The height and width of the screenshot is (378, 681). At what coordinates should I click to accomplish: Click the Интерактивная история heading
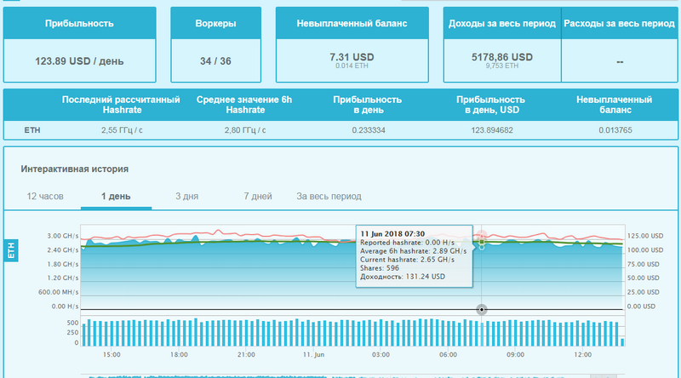[74, 169]
